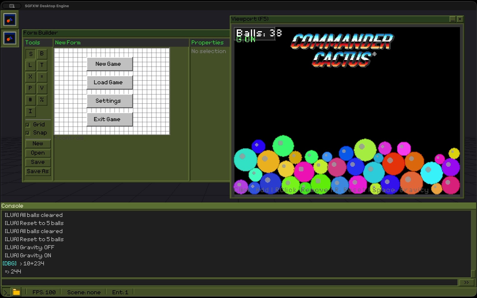
Task: Click the '[LUA] Gravity: OFF' console line
Action: point(29,247)
